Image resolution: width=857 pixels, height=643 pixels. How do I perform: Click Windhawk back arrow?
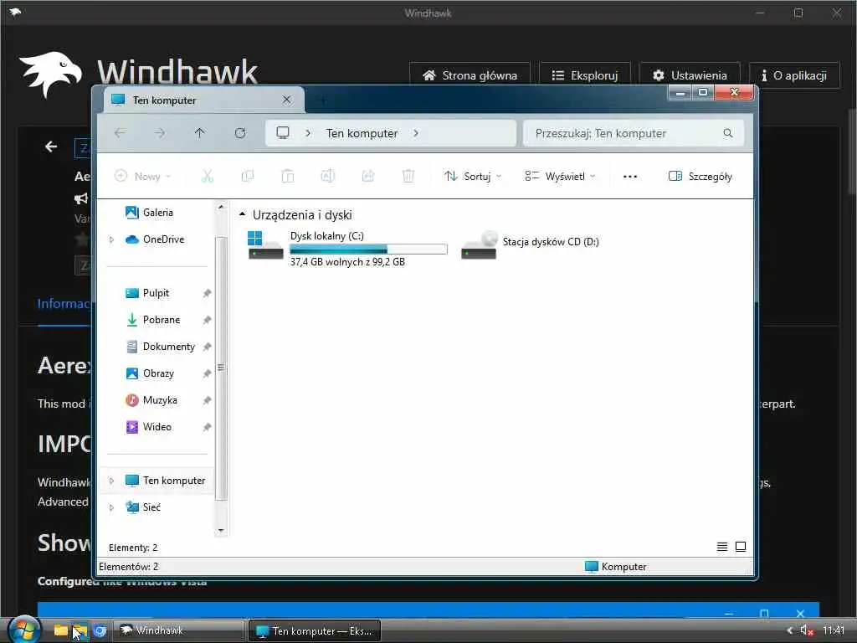pos(51,147)
